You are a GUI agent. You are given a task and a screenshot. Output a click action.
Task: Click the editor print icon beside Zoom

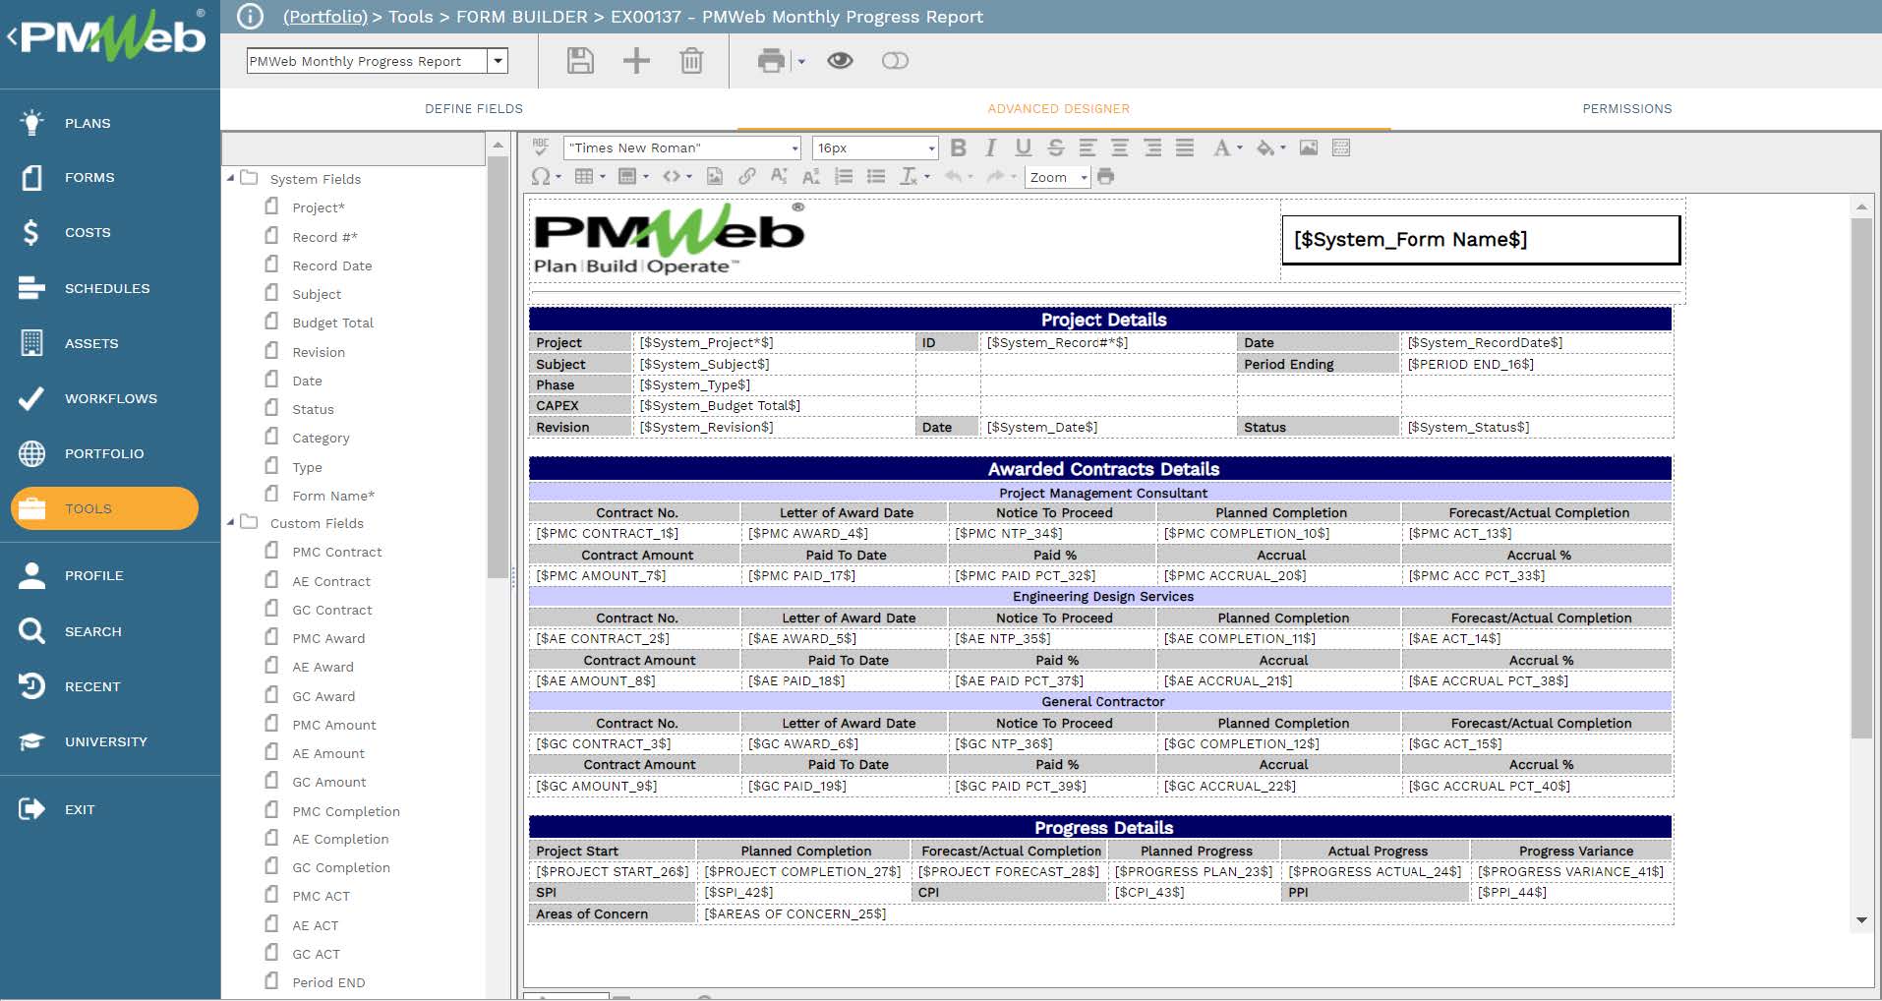(x=1106, y=176)
